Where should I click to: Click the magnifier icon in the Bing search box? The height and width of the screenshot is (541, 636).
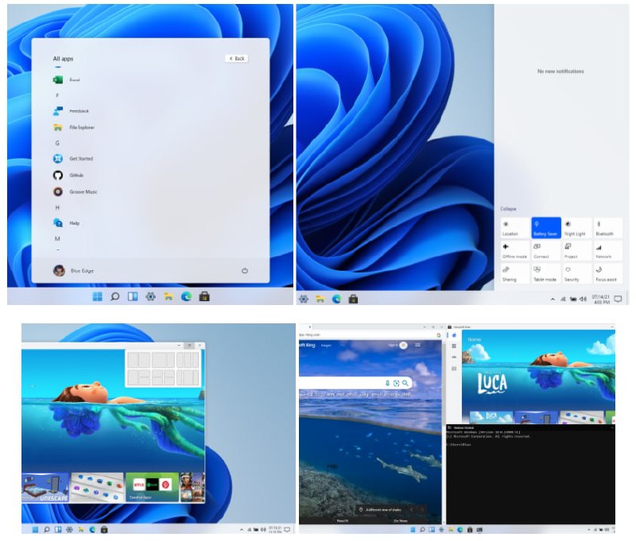pos(405,383)
